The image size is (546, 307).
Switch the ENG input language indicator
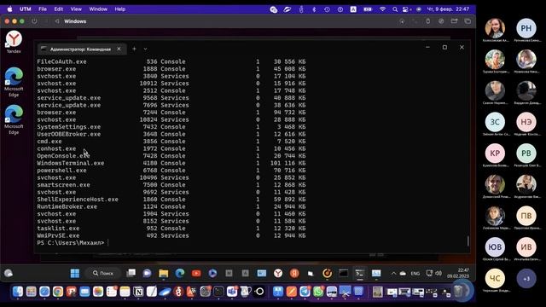pos(415,273)
